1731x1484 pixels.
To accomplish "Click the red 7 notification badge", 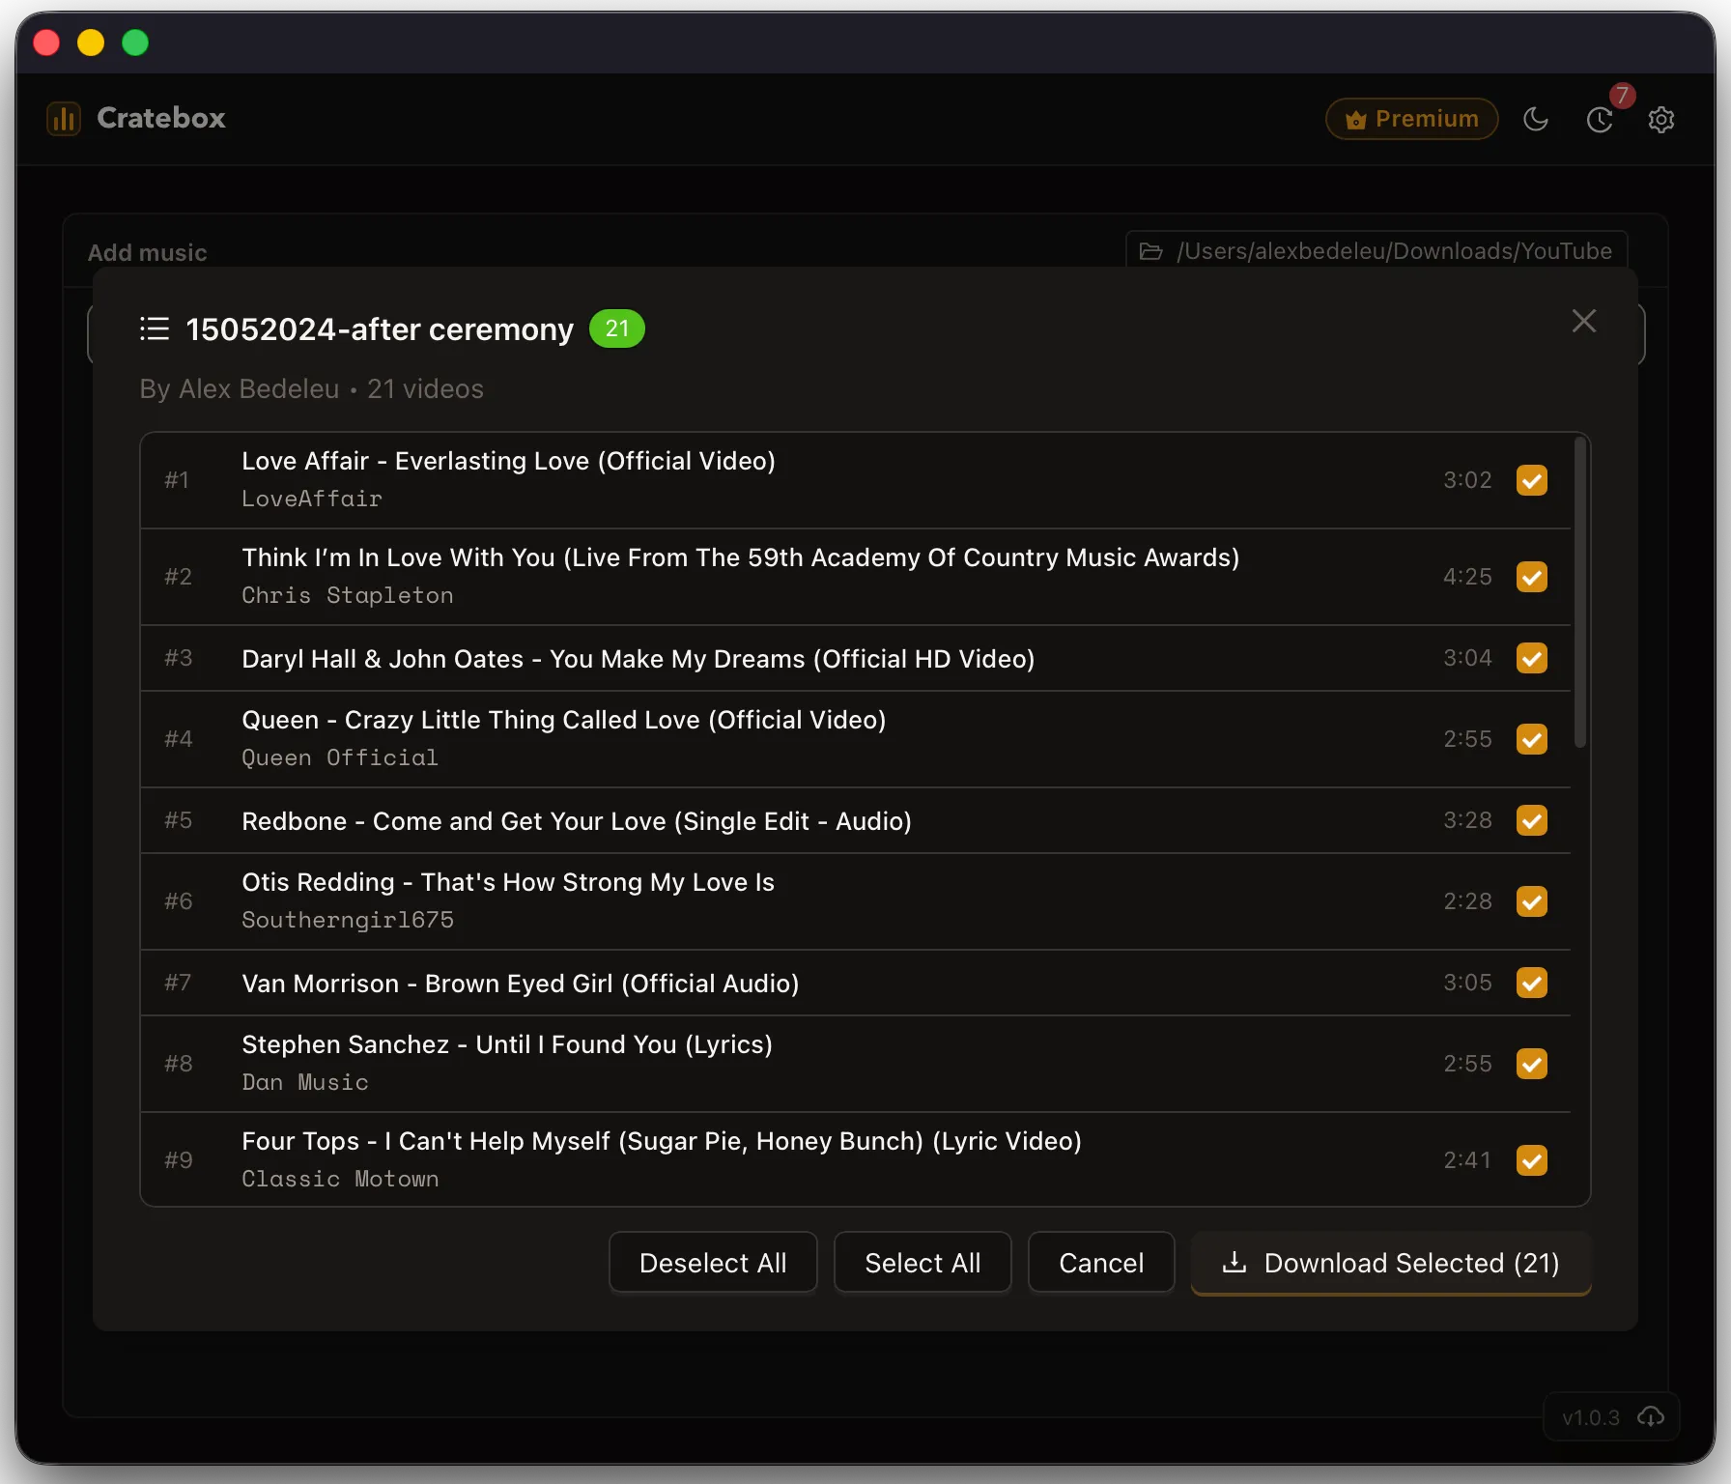I will pyautogui.click(x=1622, y=96).
